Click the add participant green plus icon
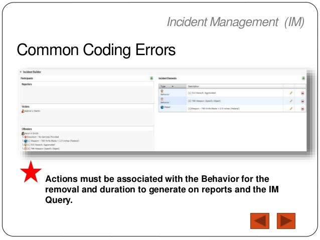The width and height of the screenshot is (320, 240). coord(151,79)
